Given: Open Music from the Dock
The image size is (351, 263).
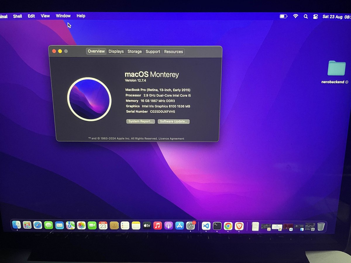Looking at the screenshot, I should click(x=158, y=225).
